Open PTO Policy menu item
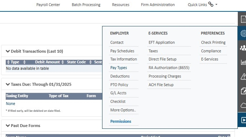This screenshot has height=137, width=246. 119,85
